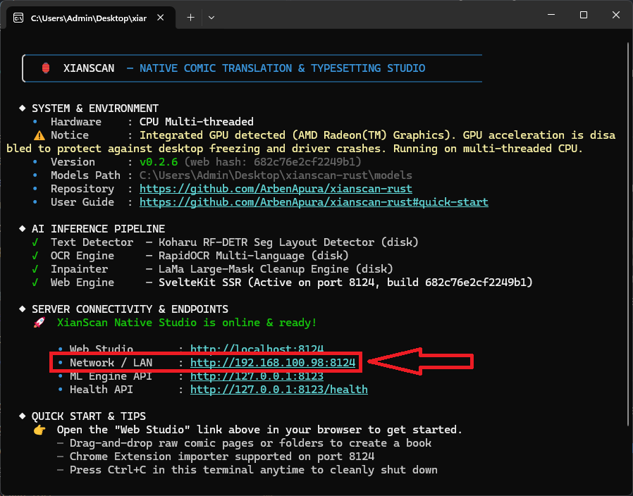The width and height of the screenshot is (633, 496).
Task: Click the Models Path C:\Users\Admin\Desktop\xianscan-rust\models
Action: (276, 175)
